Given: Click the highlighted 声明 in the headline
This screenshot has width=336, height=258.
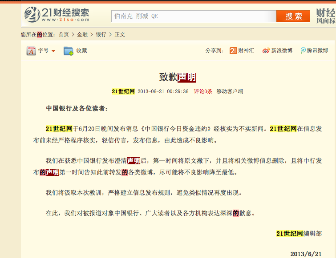Looking at the screenshot, I should tap(187, 77).
